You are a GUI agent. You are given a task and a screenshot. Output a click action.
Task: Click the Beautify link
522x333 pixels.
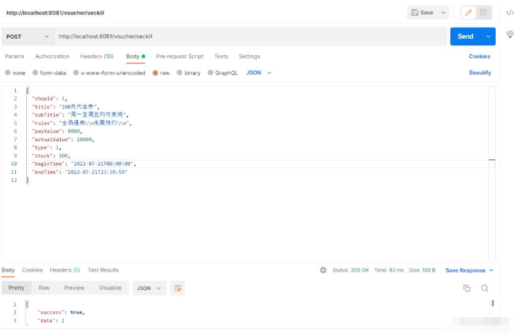tap(480, 72)
